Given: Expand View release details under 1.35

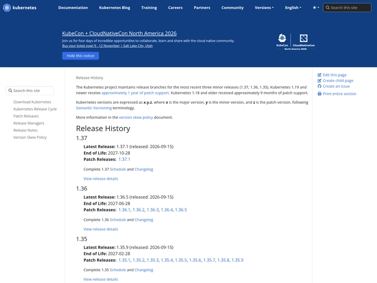Looking at the screenshot, I should 101,279.
